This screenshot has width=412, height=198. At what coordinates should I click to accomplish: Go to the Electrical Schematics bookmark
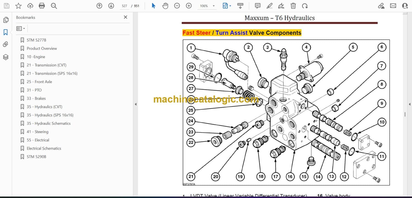click(x=44, y=148)
